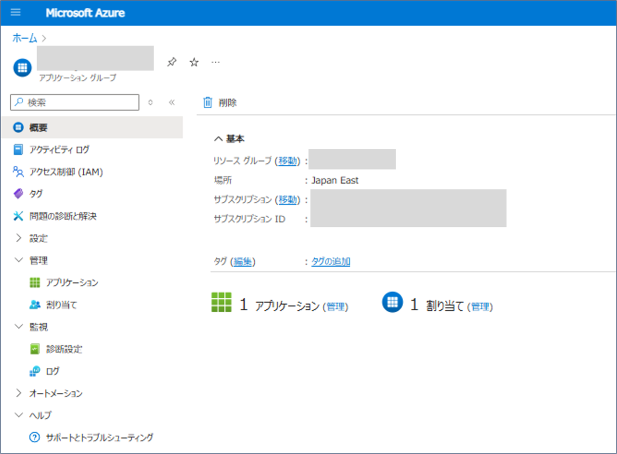
Task: Collapse the 管理 section chevron
Action: point(19,260)
